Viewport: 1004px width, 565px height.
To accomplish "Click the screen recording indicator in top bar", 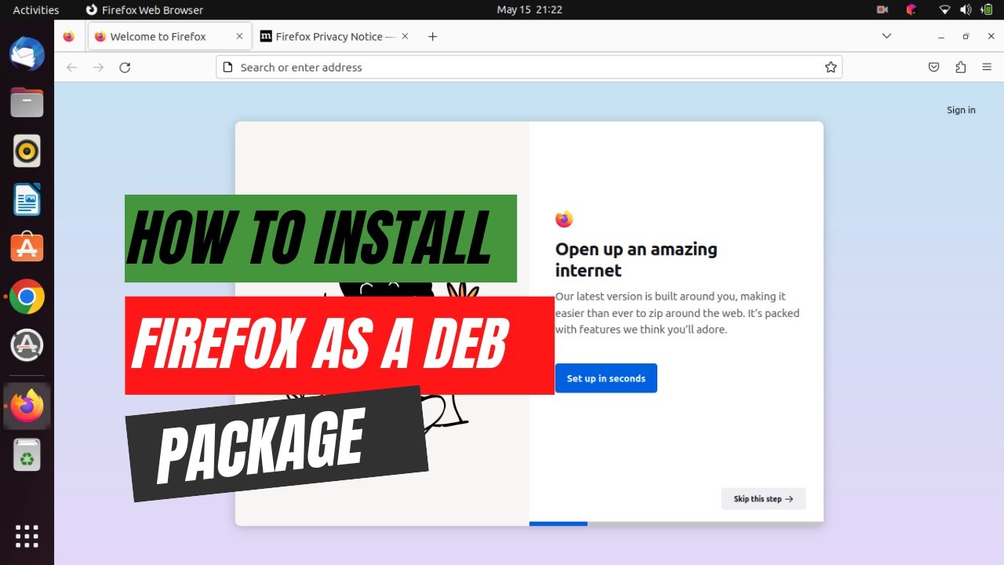I will [x=882, y=9].
